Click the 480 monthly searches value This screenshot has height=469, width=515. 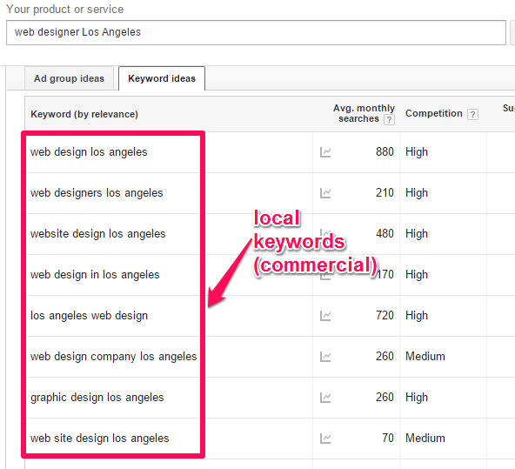click(385, 233)
